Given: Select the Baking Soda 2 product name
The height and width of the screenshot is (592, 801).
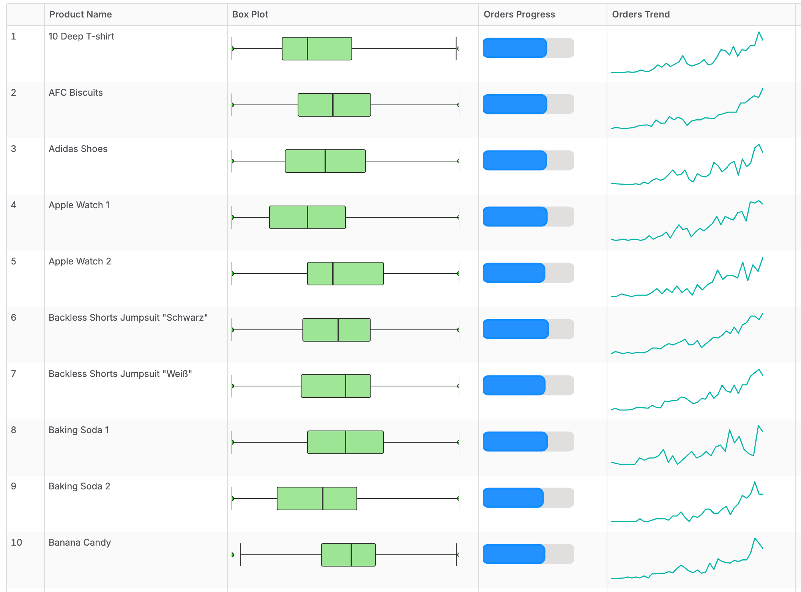Looking at the screenshot, I should 79,486.
